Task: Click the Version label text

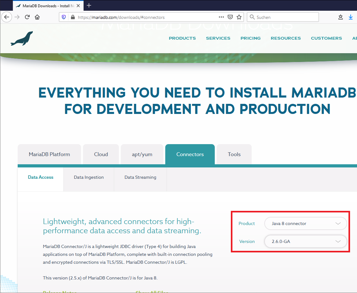Action: (x=247, y=241)
